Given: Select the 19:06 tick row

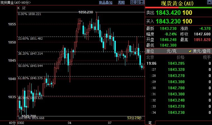Looking at the screenshot, I should click(x=179, y=63).
